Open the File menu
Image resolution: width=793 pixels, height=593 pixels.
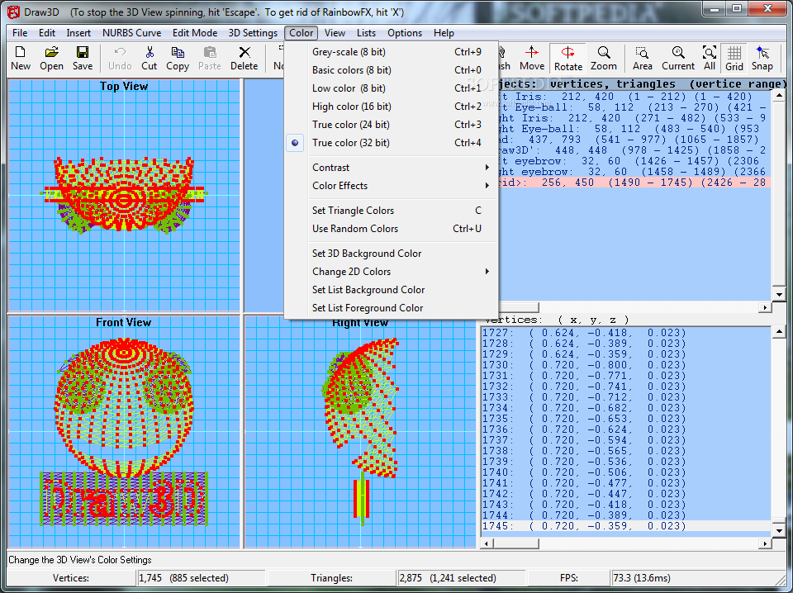pyautogui.click(x=20, y=33)
